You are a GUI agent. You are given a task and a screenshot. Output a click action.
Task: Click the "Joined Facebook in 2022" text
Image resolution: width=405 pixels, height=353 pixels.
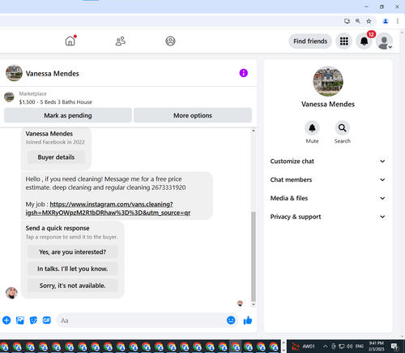(55, 142)
